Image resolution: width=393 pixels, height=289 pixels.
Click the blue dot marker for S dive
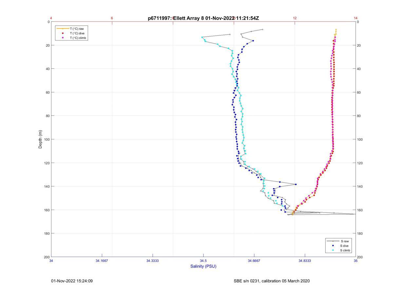point(333,246)
